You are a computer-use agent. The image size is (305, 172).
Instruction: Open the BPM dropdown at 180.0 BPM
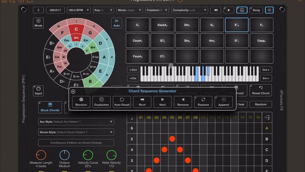click(79, 10)
